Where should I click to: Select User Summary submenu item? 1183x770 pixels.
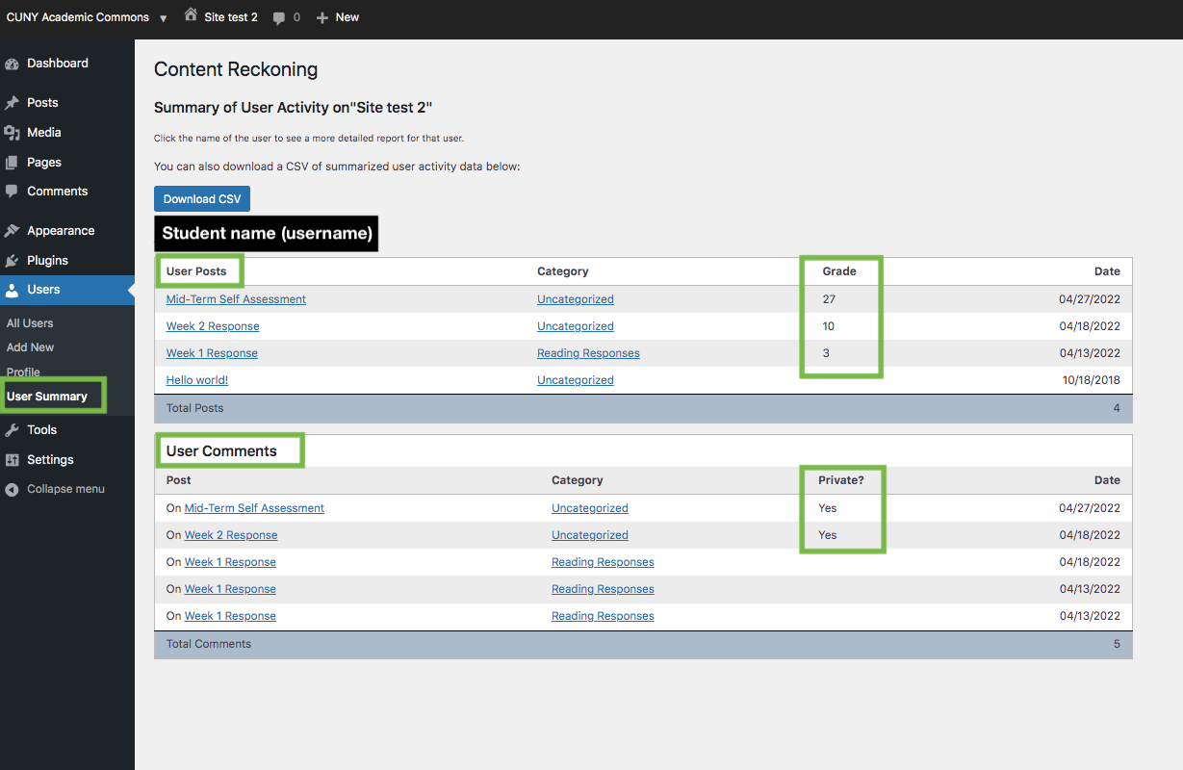tap(47, 397)
